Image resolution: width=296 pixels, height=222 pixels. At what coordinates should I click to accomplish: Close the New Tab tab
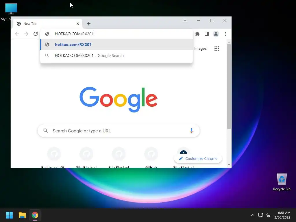click(x=78, y=24)
